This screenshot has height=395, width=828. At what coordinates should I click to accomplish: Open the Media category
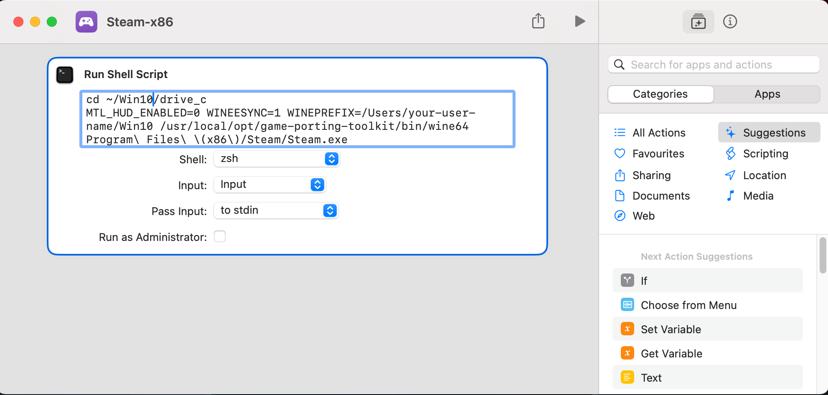click(x=749, y=196)
